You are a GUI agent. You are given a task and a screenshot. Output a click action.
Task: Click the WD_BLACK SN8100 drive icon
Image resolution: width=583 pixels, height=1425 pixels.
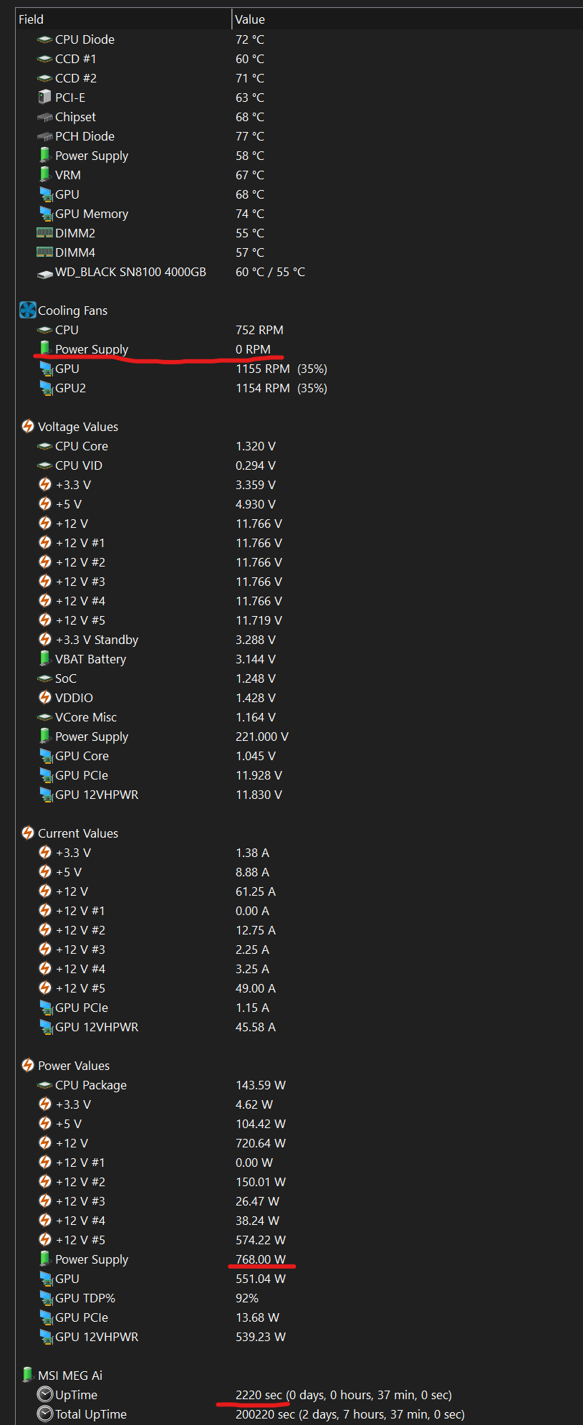coord(44,273)
